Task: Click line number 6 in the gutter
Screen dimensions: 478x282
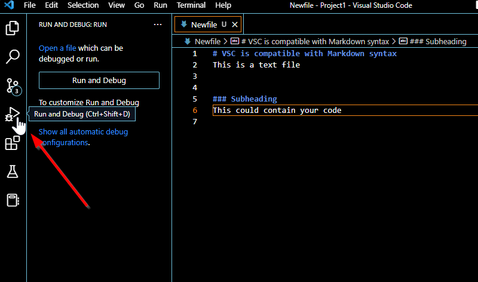Action: point(195,111)
